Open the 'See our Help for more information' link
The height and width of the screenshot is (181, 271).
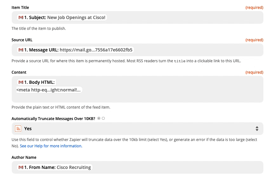coord(51,146)
